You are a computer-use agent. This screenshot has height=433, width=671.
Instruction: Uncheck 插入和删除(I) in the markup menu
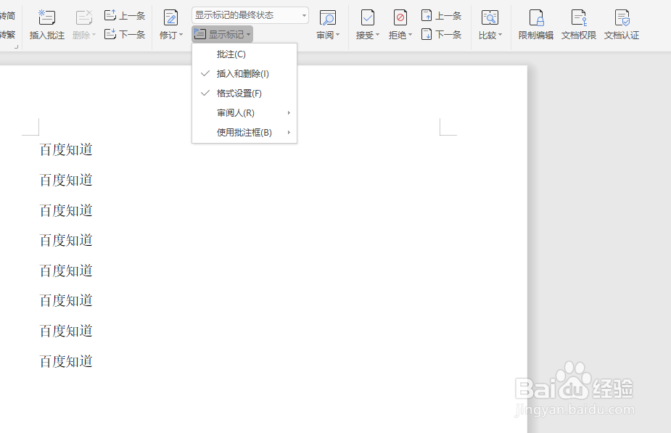click(x=244, y=73)
